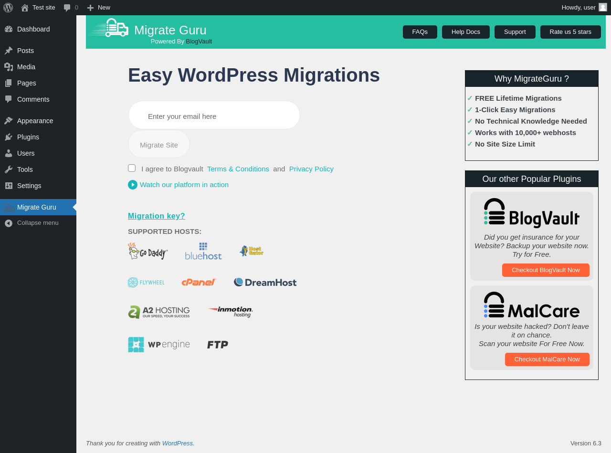This screenshot has width=611, height=453.
Task: Click Collapse menu label
Action: pyautogui.click(x=38, y=223)
